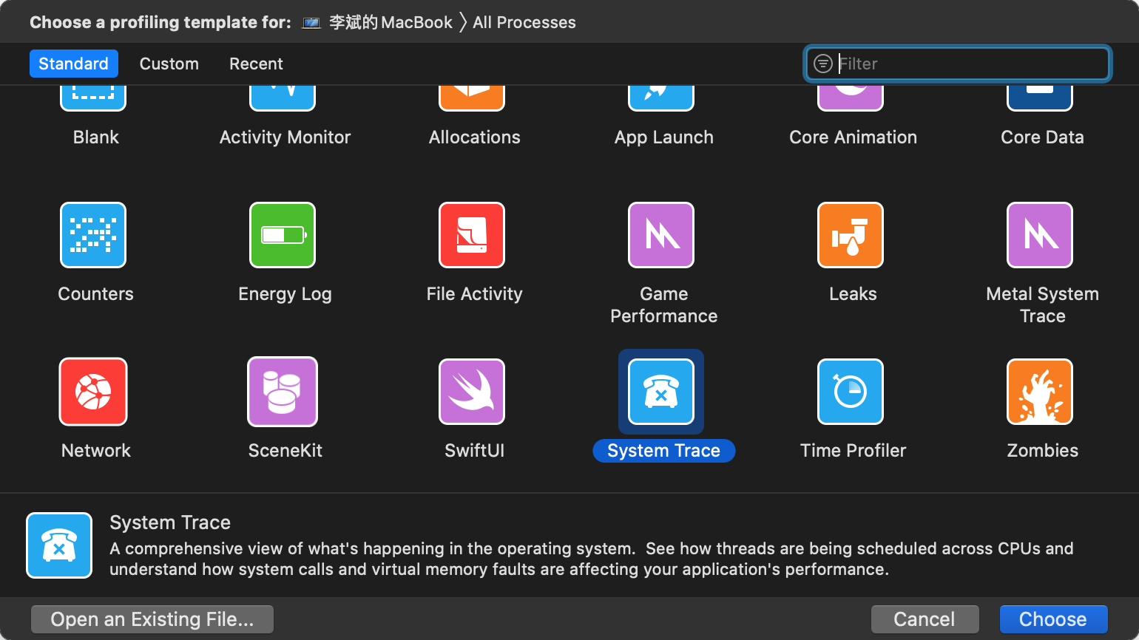The image size is (1139, 640).
Task: Click the highlighted System Trace label
Action: tap(664, 451)
